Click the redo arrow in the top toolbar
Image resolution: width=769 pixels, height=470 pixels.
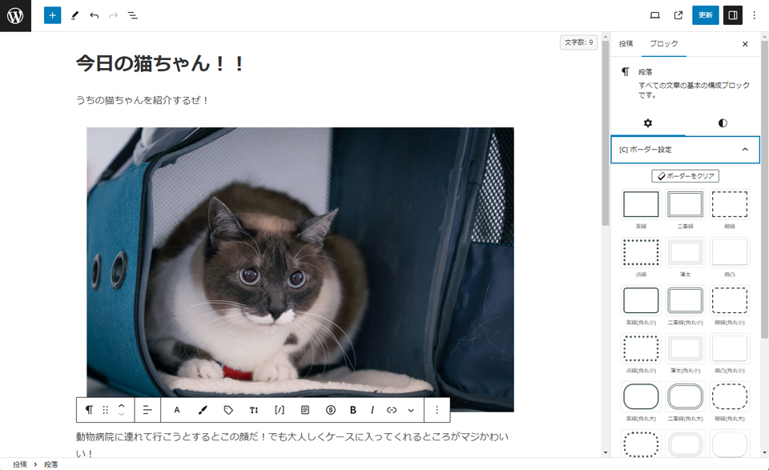coord(113,14)
